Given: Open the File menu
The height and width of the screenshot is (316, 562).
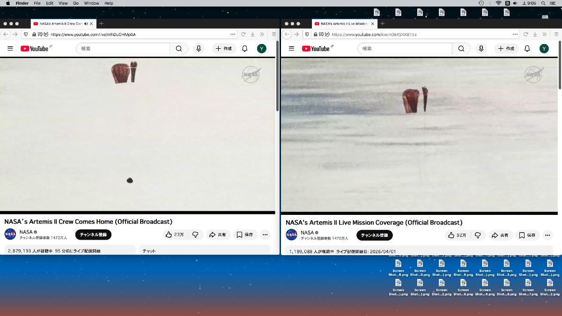Looking at the screenshot, I should [37, 3].
